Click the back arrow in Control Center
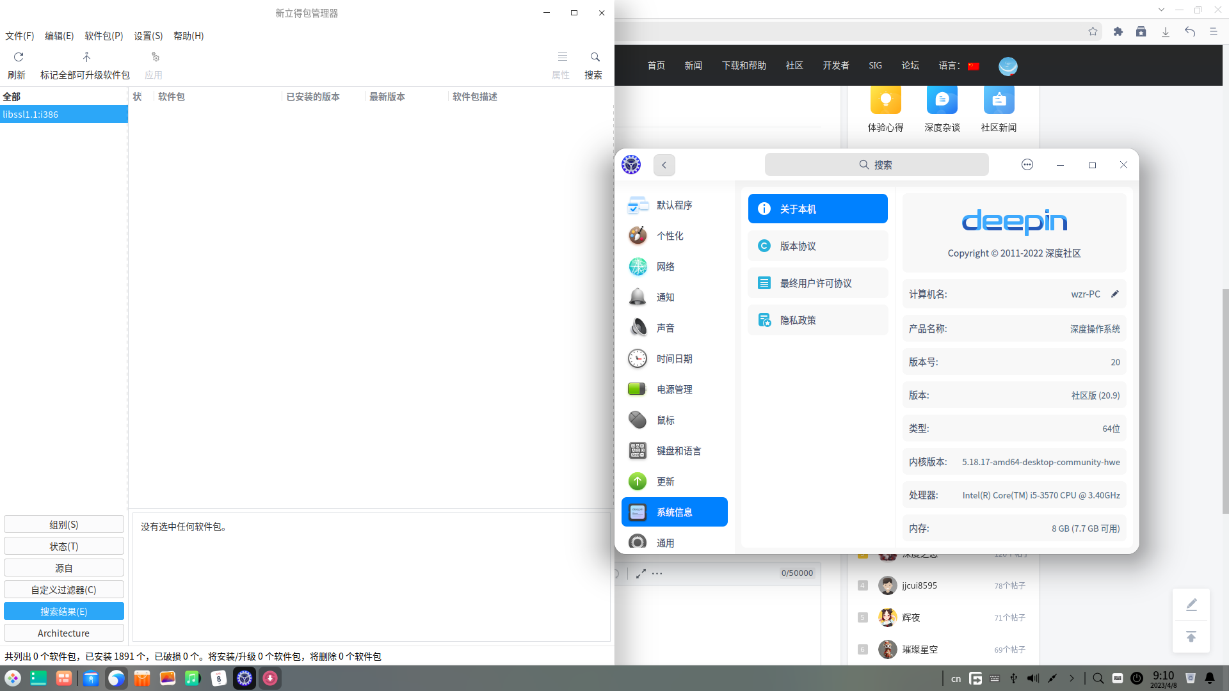1229x691 pixels. [x=664, y=165]
